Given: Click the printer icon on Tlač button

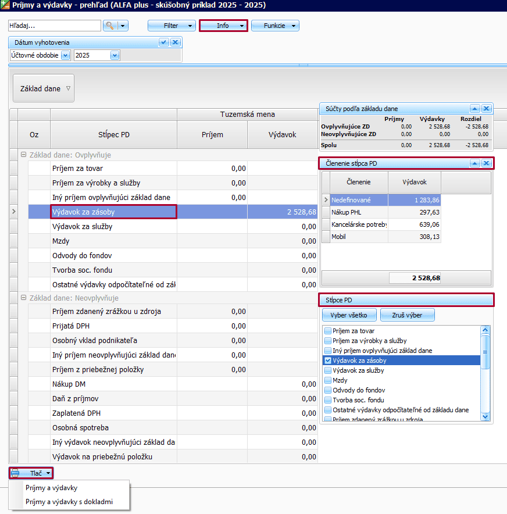Looking at the screenshot, I should click(x=16, y=473).
